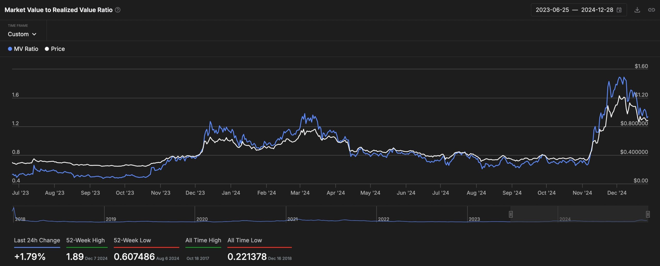Viewport: 660px width, 266px height.
Task: Copy the chart link icon
Action: 651,10
